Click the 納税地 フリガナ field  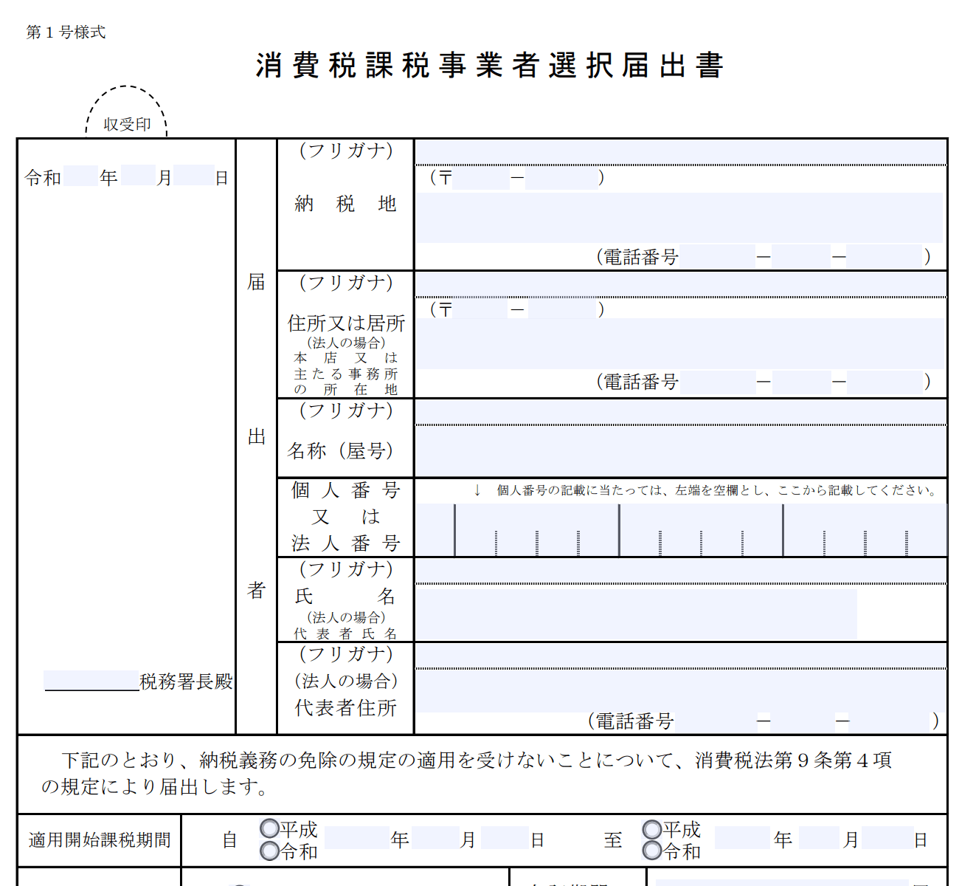pyautogui.click(x=680, y=151)
